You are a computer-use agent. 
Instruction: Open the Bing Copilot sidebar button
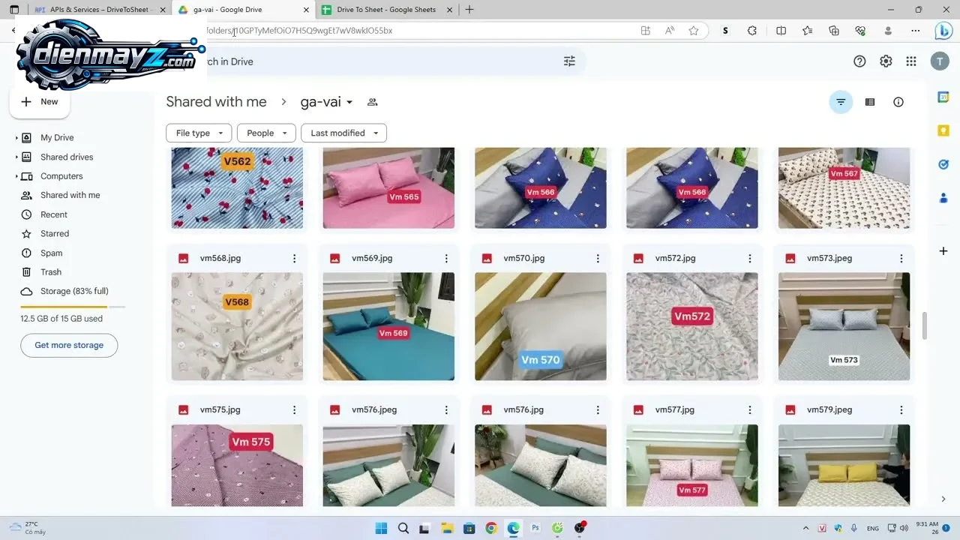point(943,31)
